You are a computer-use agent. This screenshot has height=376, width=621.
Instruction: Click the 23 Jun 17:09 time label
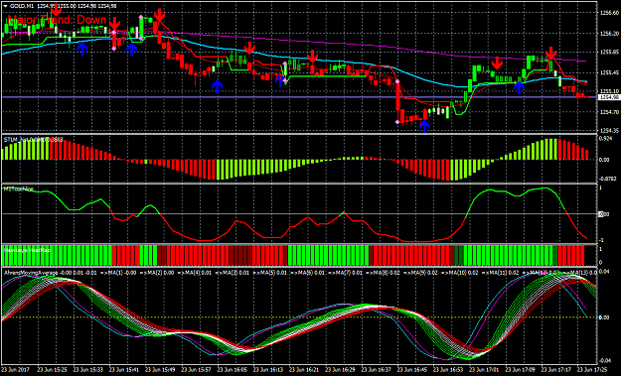pos(520,370)
